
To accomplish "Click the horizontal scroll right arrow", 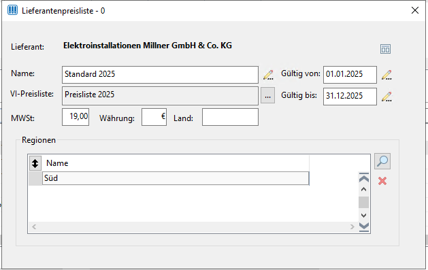I will (x=352, y=227).
